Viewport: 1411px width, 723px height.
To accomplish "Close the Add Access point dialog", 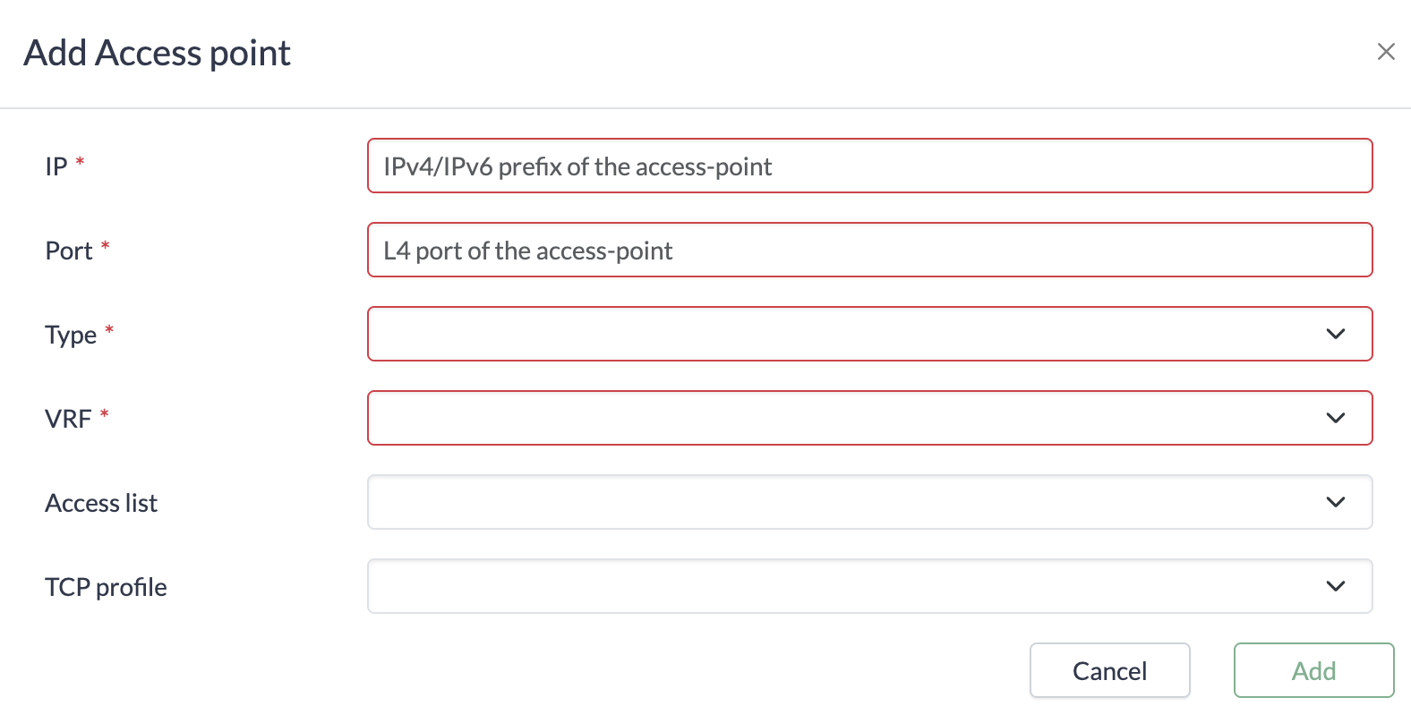I will point(1386,52).
